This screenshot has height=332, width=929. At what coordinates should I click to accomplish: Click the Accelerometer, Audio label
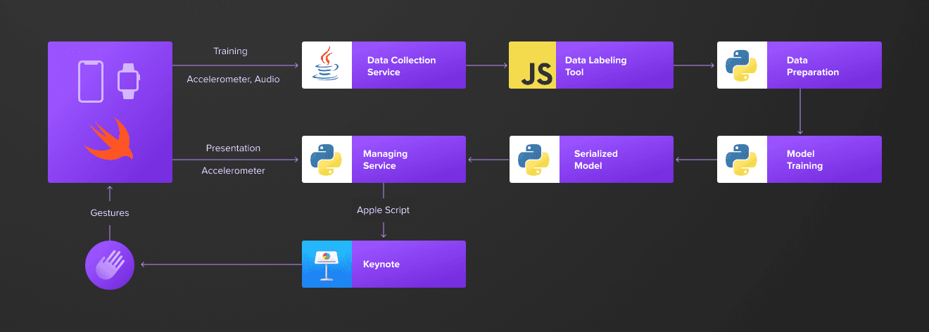[x=233, y=79]
